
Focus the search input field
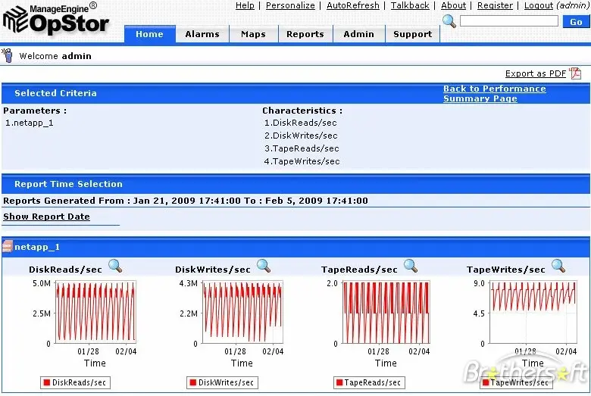[509, 21]
